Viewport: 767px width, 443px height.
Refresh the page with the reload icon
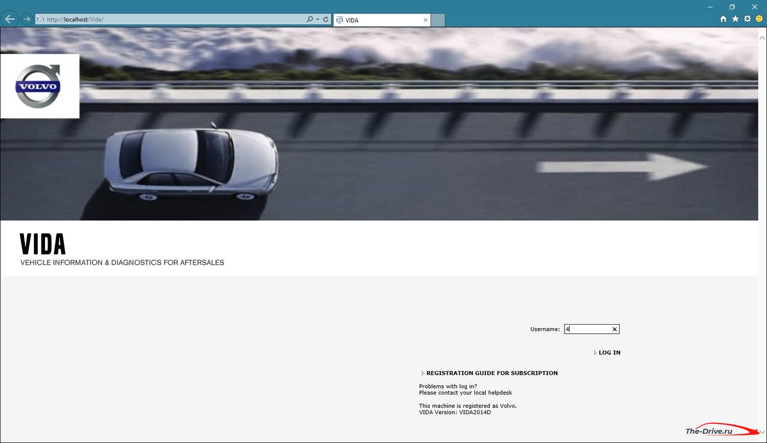(x=326, y=19)
